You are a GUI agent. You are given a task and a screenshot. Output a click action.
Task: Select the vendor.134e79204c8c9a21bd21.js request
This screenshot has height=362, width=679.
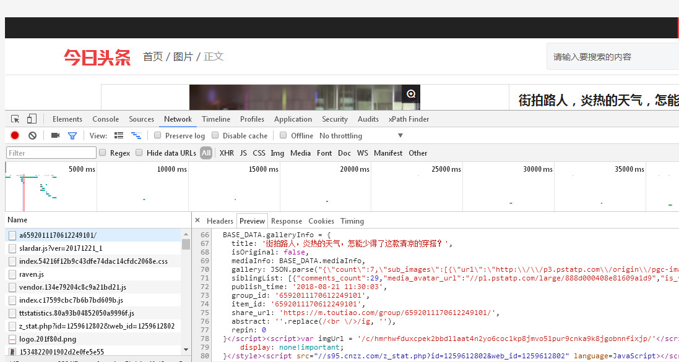point(93,287)
